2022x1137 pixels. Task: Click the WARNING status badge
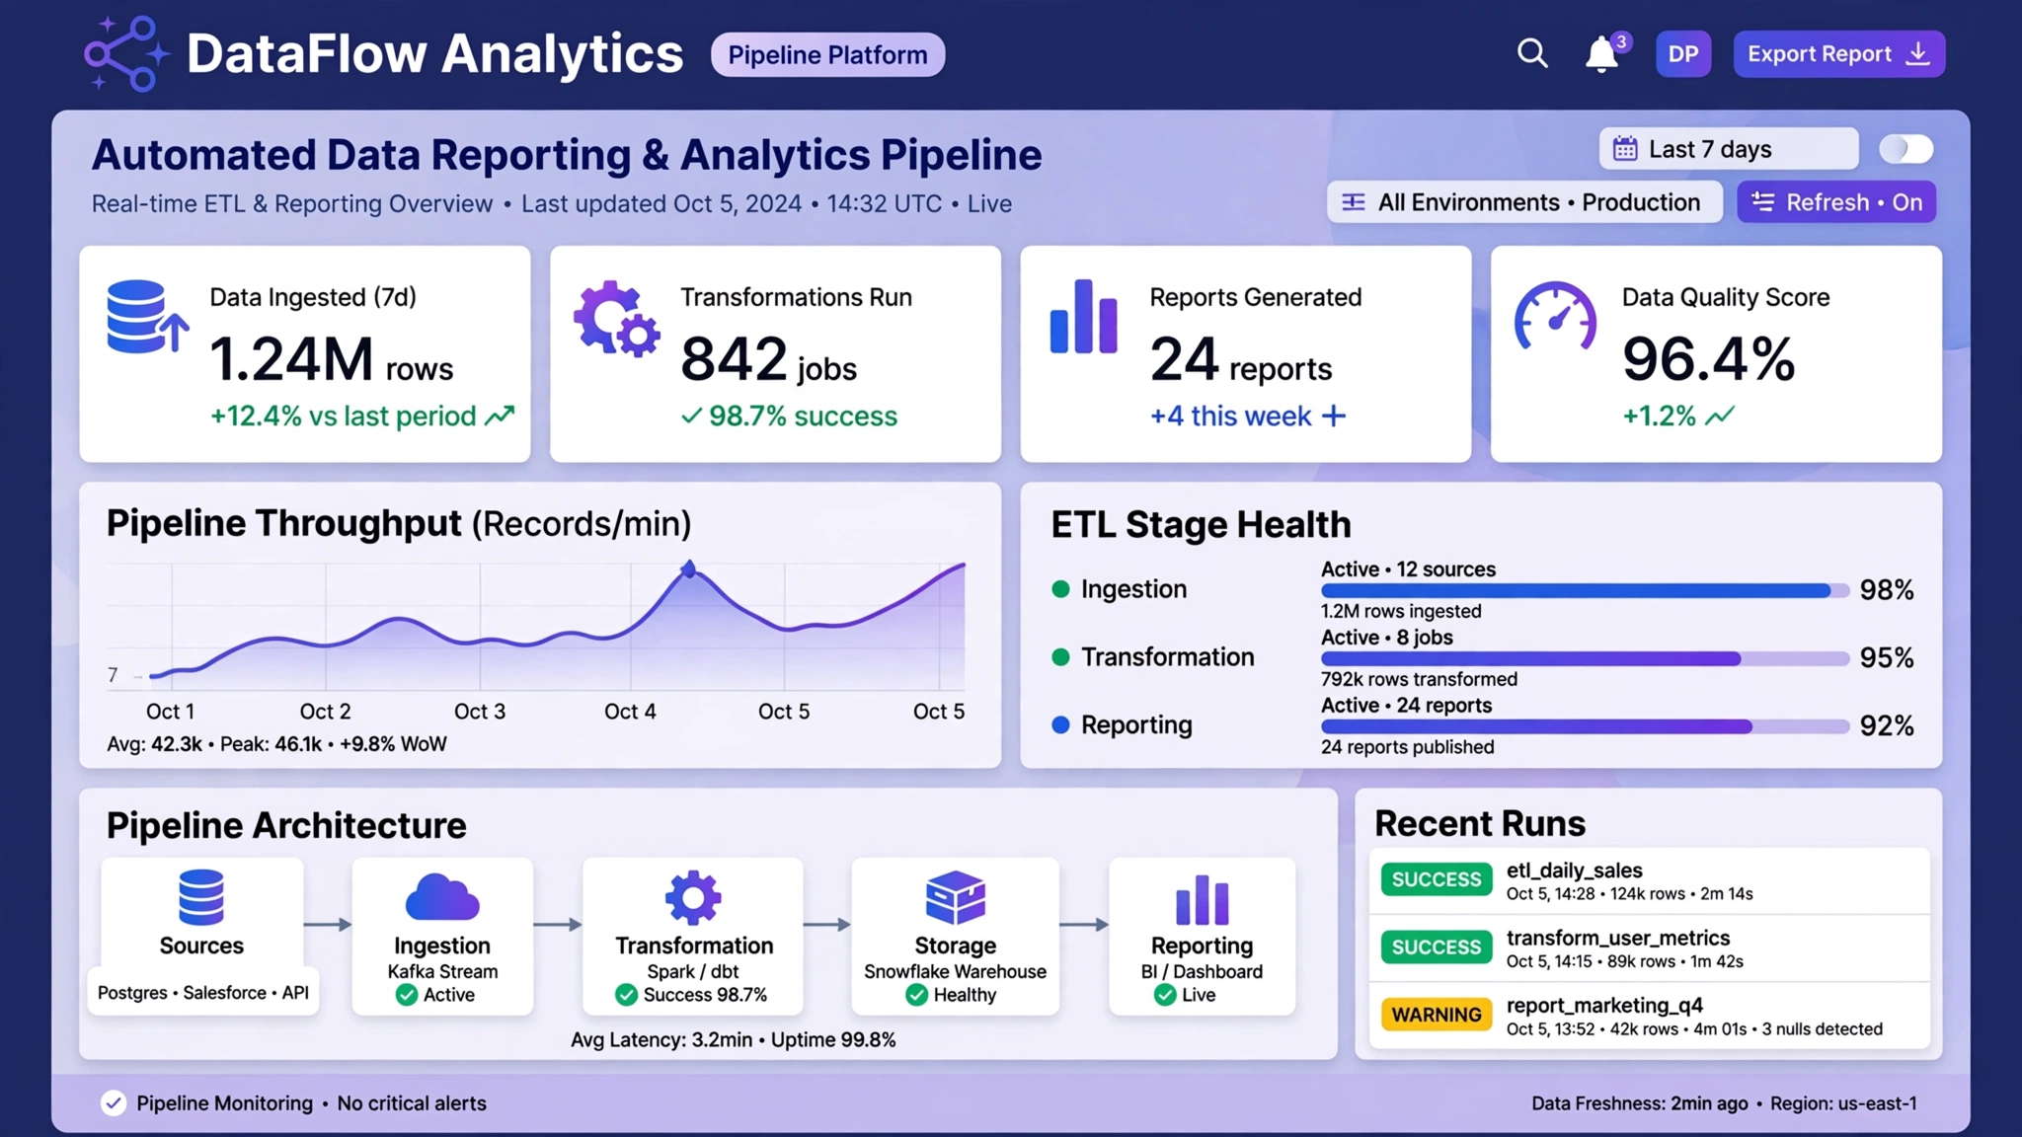(1437, 1015)
